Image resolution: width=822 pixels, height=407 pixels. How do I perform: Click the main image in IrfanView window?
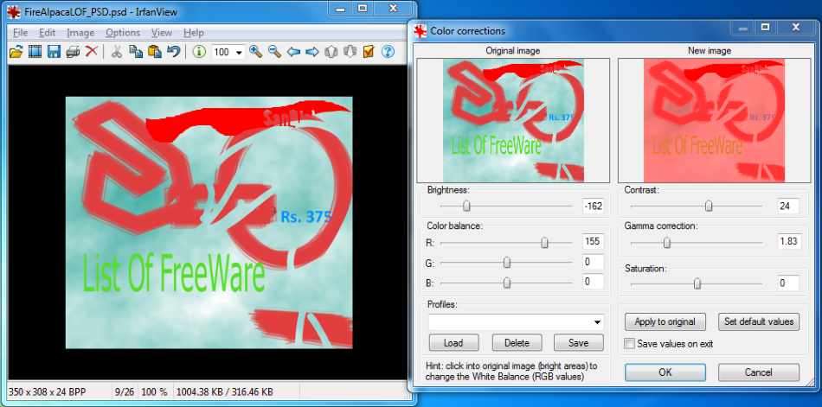coord(209,223)
